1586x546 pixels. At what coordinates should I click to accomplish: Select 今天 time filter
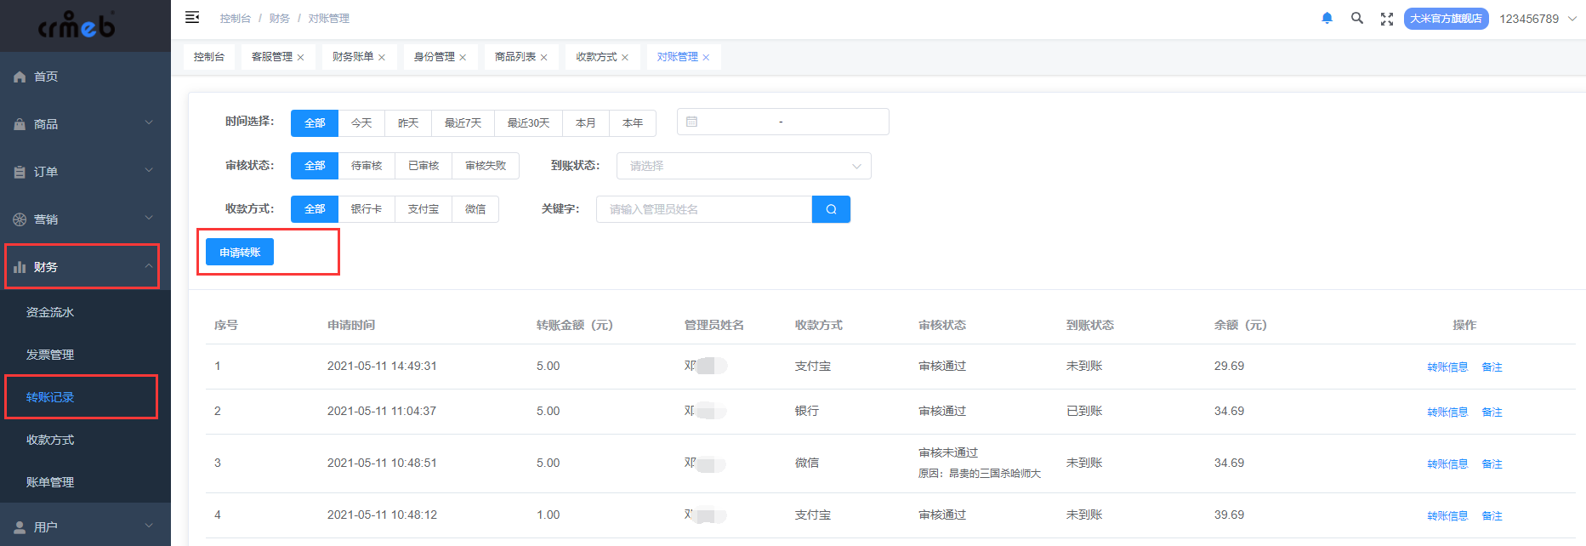[x=361, y=123]
